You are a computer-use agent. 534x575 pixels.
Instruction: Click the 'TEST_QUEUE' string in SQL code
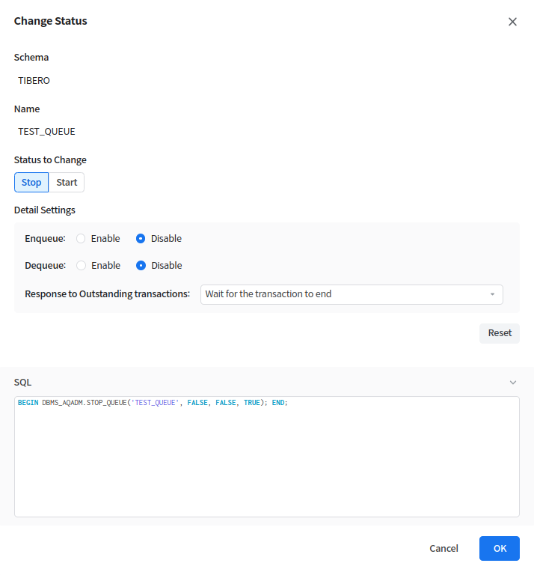click(156, 403)
